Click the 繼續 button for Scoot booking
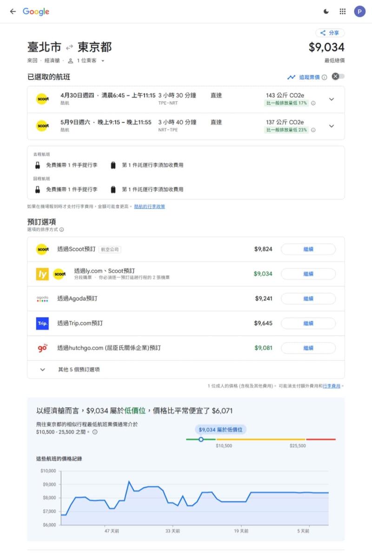The image size is (372, 554). (308, 249)
